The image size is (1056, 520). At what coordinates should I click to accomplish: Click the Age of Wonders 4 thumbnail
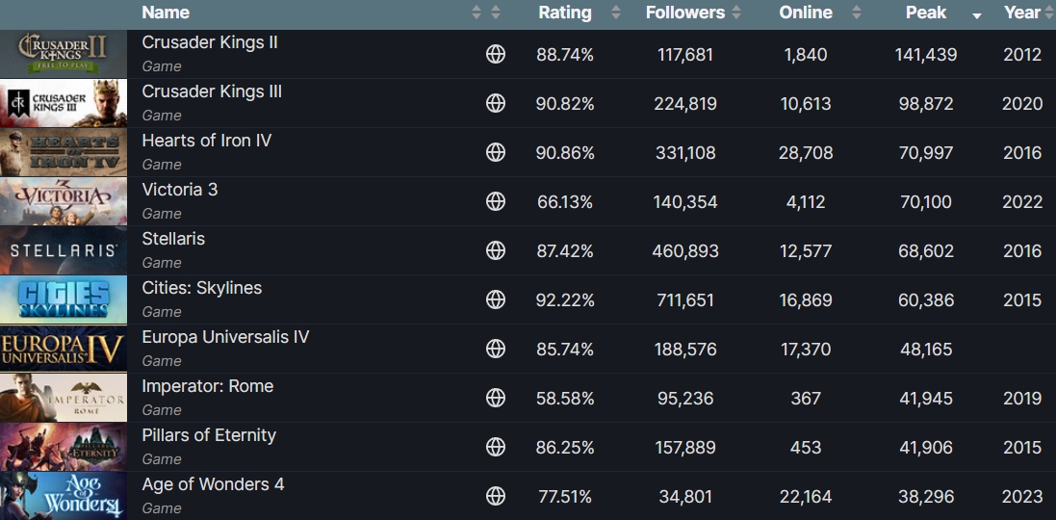tap(64, 497)
